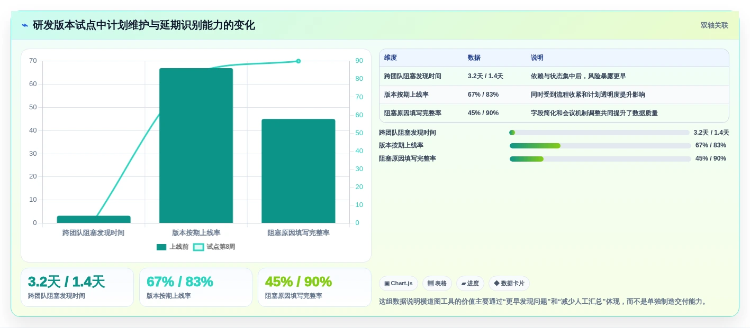Click the 3.2天 / 1.4天 value beside progress bar
The width and height of the screenshot is (750, 328).
pos(711,133)
